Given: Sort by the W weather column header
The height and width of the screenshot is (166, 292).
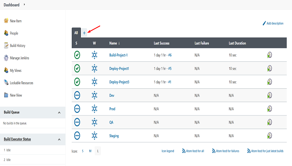Looking at the screenshot, I should (x=94, y=43).
